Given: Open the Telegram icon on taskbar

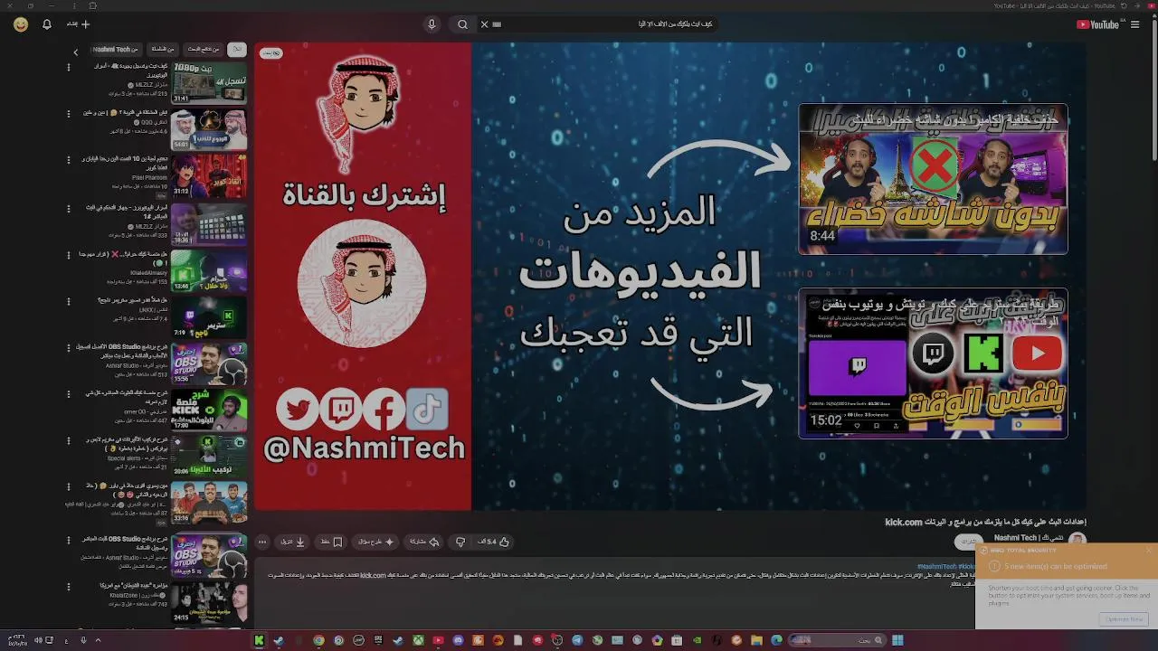Looking at the screenshot, I should (577, 640).
